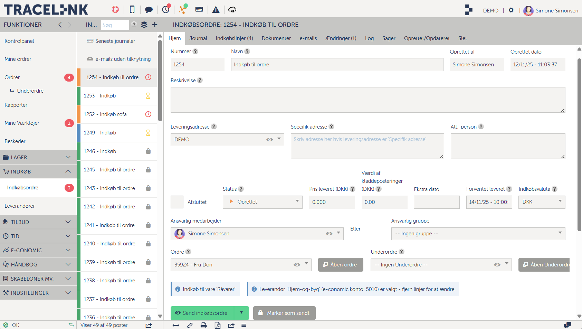This screenshot has width=582, height=329.
Task: Click the copy link chain icon
Action: [190, 325]
